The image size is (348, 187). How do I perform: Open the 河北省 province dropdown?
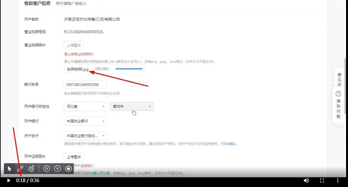(x=86, y=107)
